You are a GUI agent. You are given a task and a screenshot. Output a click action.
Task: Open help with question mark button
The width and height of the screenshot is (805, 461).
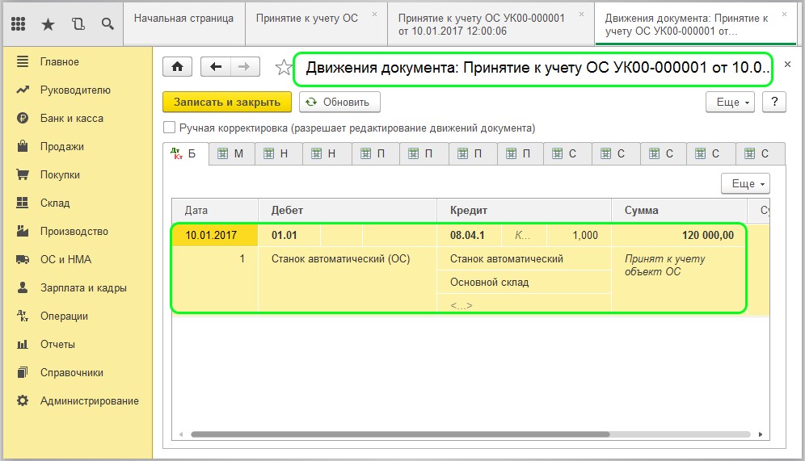point(774,102)
